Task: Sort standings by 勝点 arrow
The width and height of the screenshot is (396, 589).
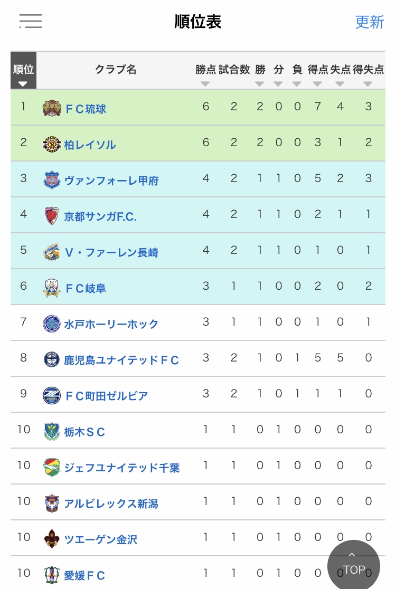Action: tap(205, 83)
